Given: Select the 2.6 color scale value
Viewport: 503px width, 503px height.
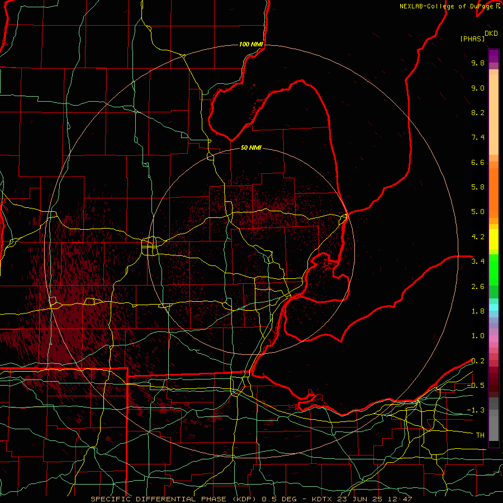Looking at the screenshot, I should (x=478, y=287).
